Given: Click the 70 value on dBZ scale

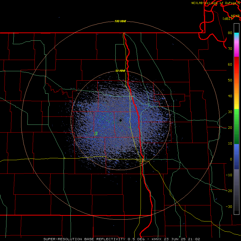Looking at the screenshot, I should (230, 49).
